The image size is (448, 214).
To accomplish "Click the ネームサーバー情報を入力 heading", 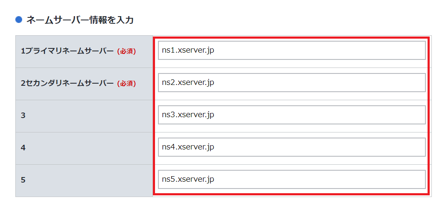I will (x=80, y=20).
